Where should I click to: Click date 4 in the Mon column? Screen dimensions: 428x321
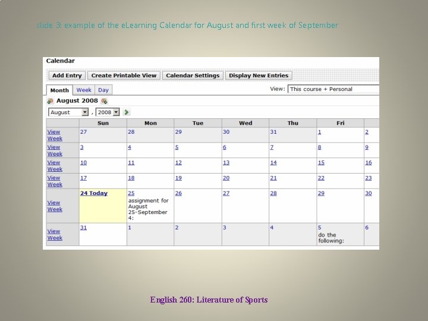tap(130, 147)
